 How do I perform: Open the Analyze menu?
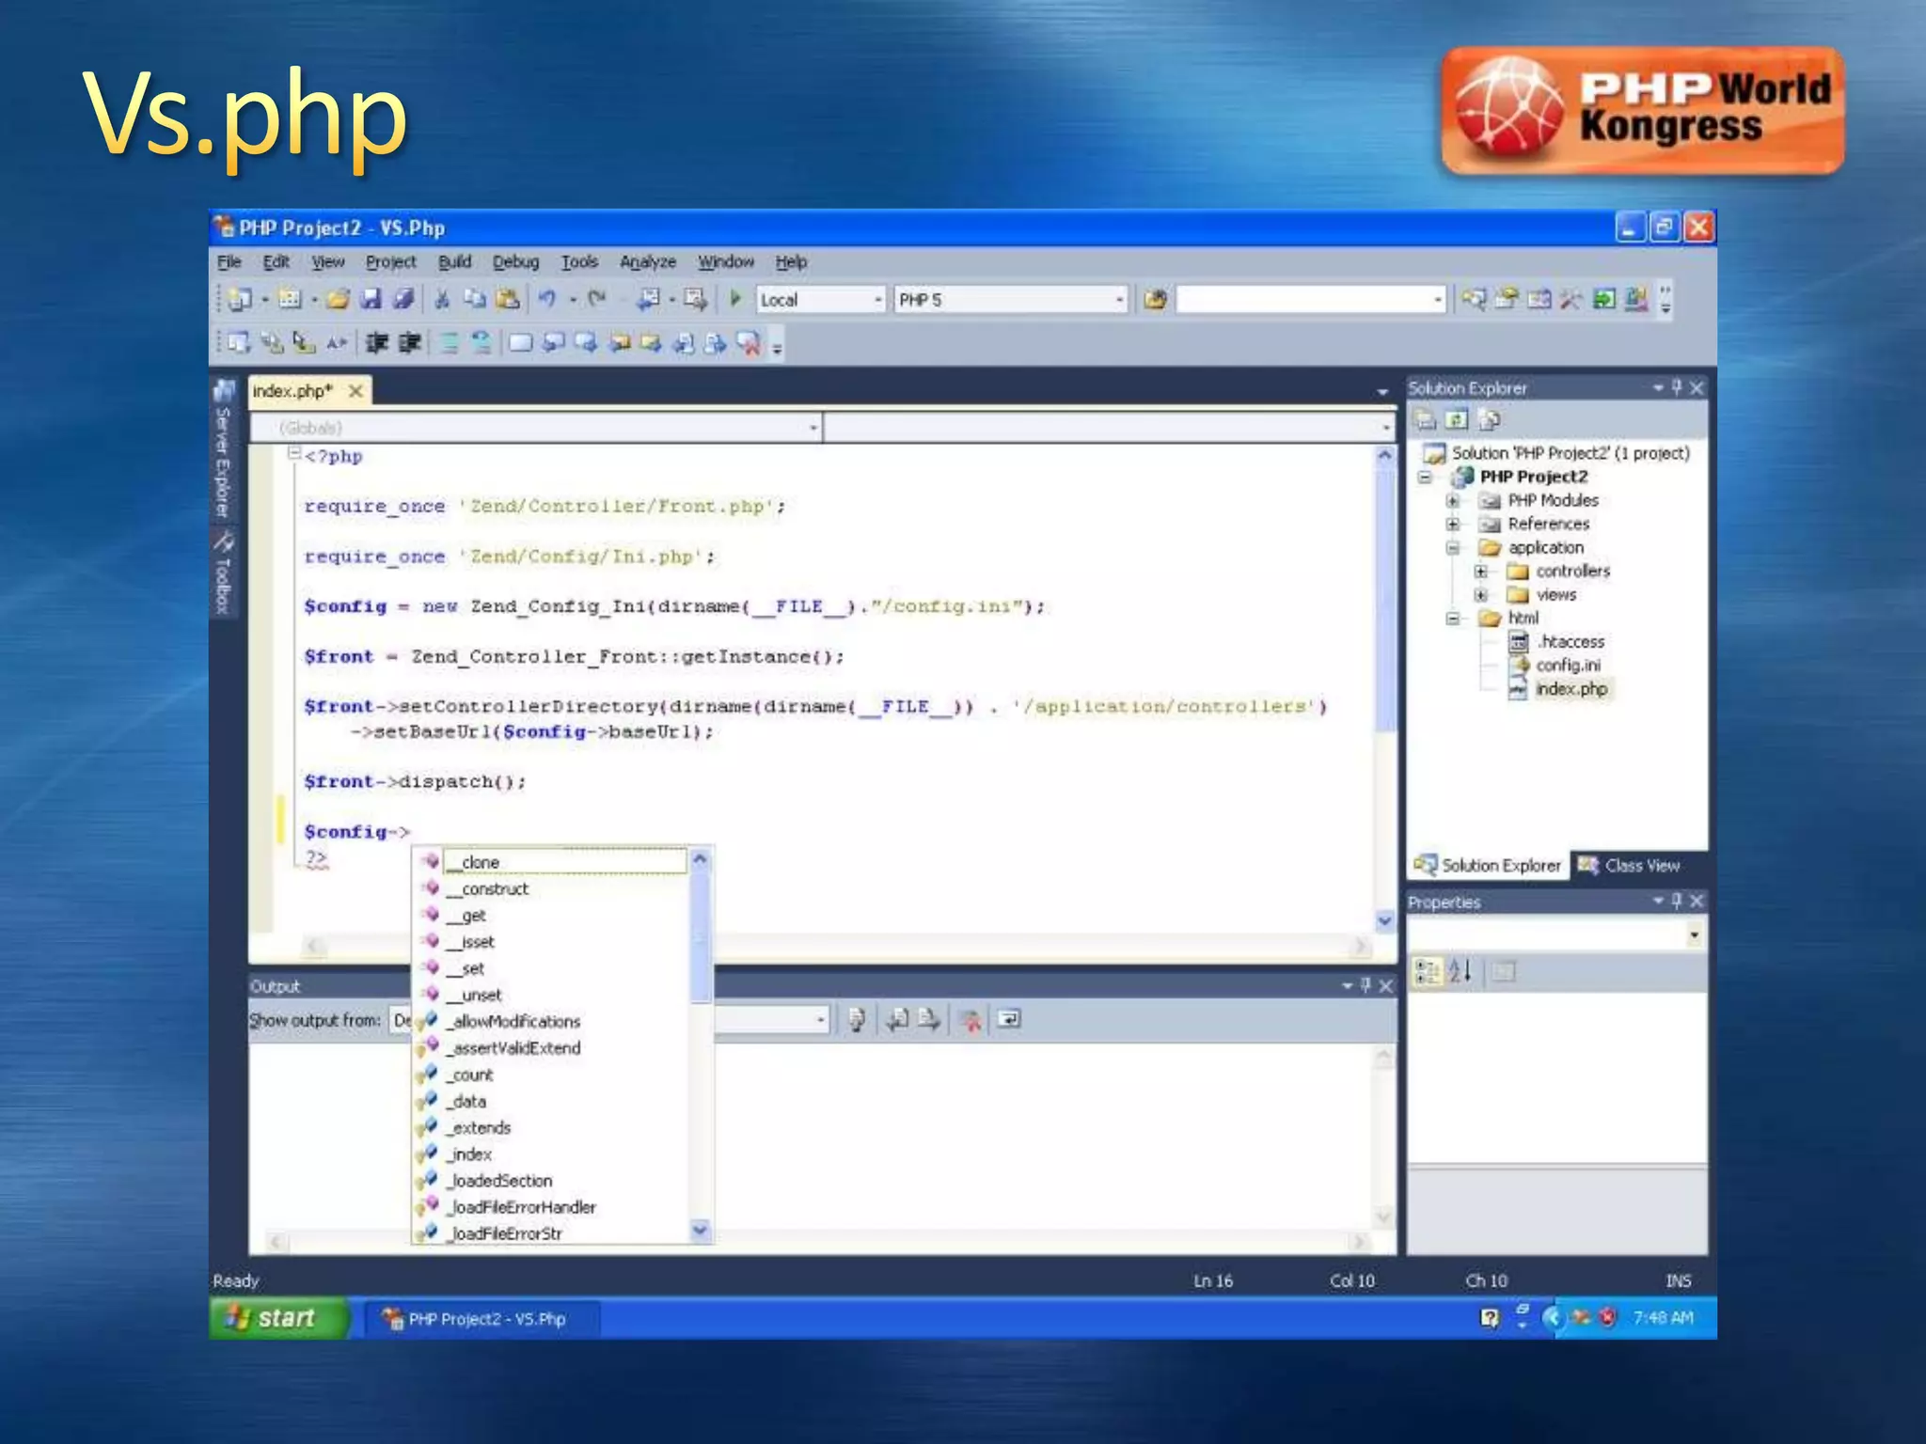[x=647, y=261]
